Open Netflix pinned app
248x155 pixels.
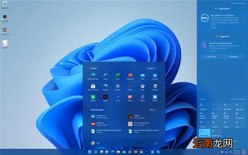coord(105,98)
